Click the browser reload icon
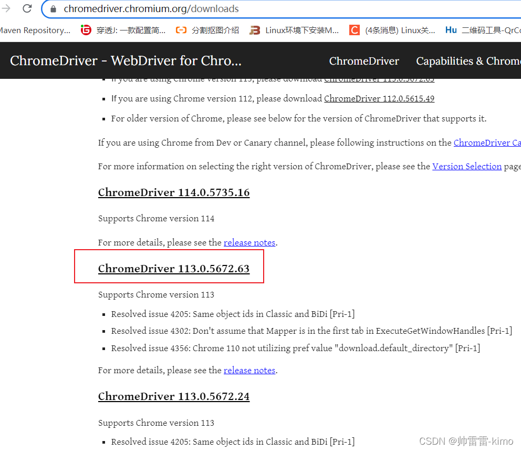 pos(27,8)
